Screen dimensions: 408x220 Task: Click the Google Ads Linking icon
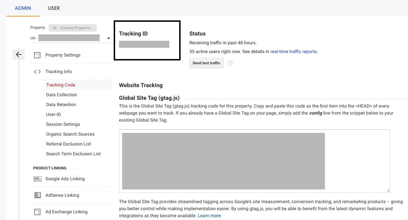[37, 179]
